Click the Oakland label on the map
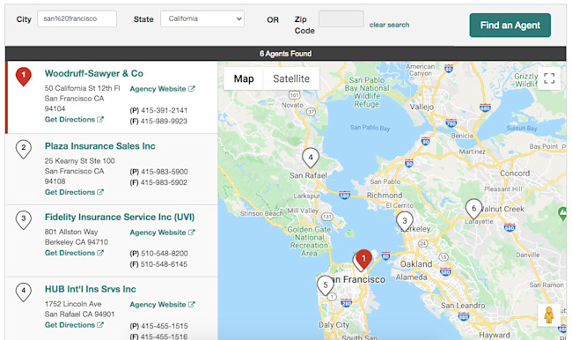 pos(416,264)
